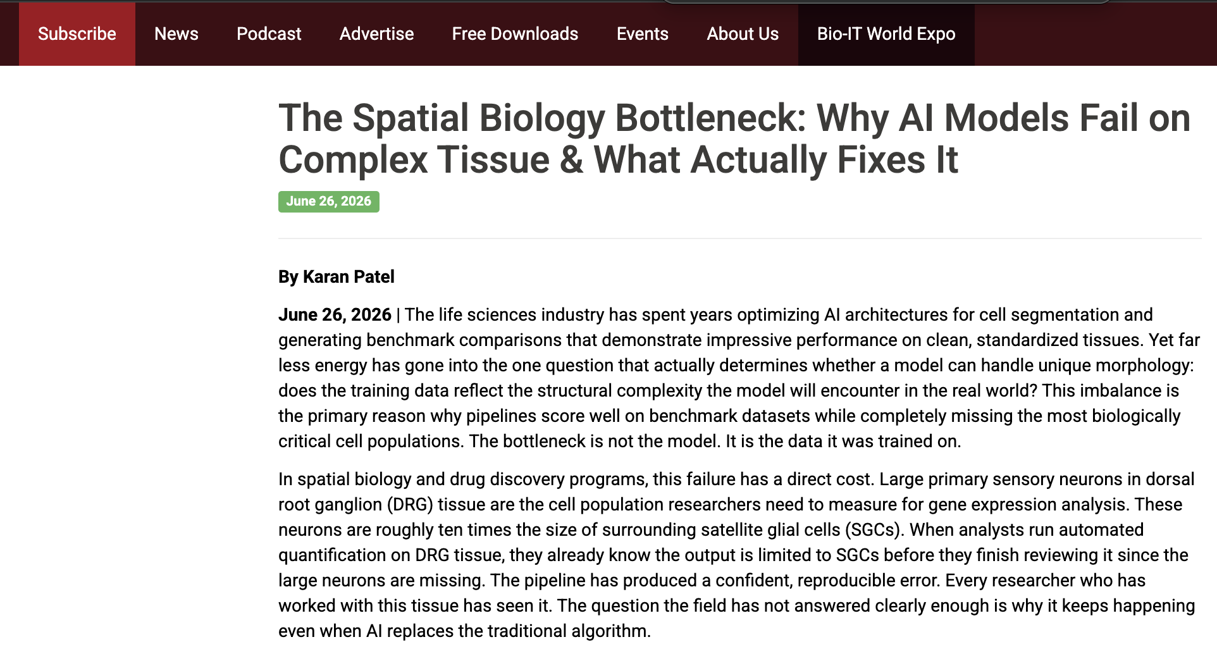Click the 'By Karan Patel' author byline
This screenshot has width=1217, height=649.
(x=337, y=276)
